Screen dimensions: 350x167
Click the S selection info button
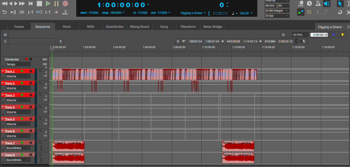click(178, 41)
